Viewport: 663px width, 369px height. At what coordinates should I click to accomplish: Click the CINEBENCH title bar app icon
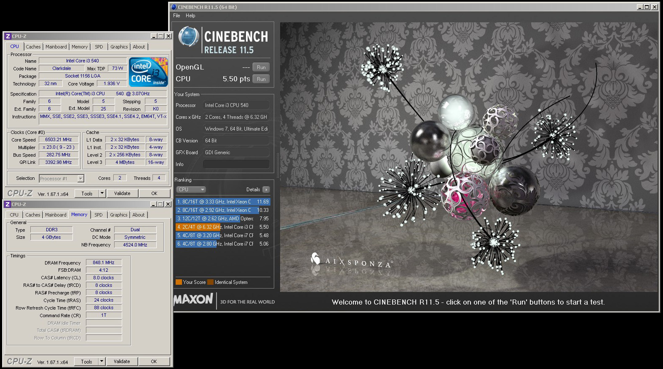174,7
